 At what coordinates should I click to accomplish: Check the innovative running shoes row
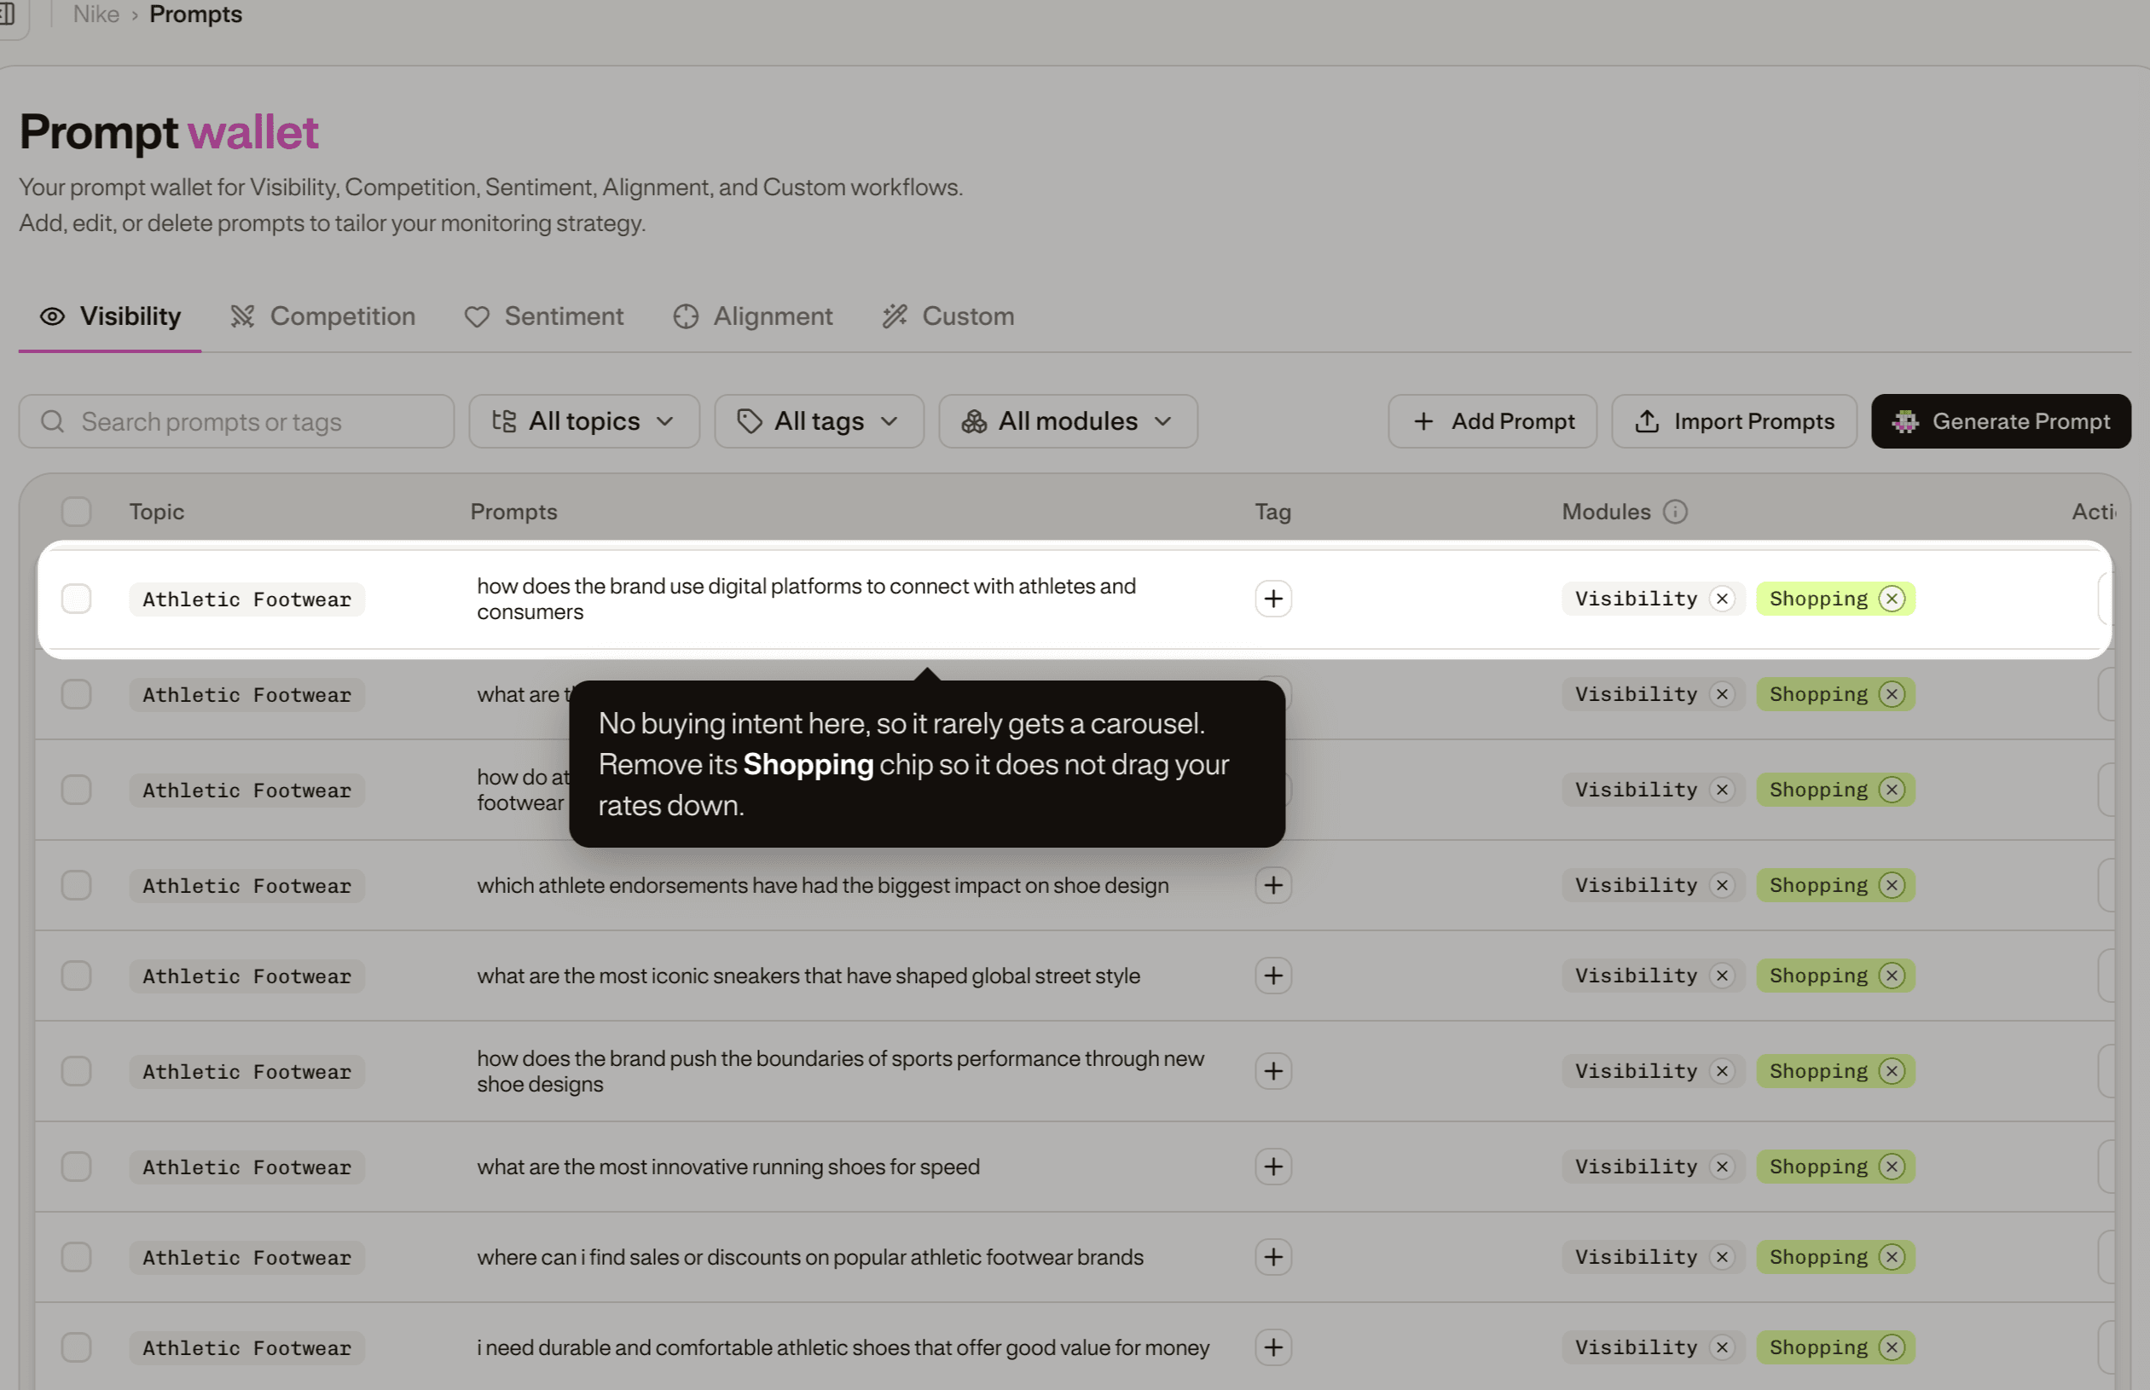coord(77,1167)
